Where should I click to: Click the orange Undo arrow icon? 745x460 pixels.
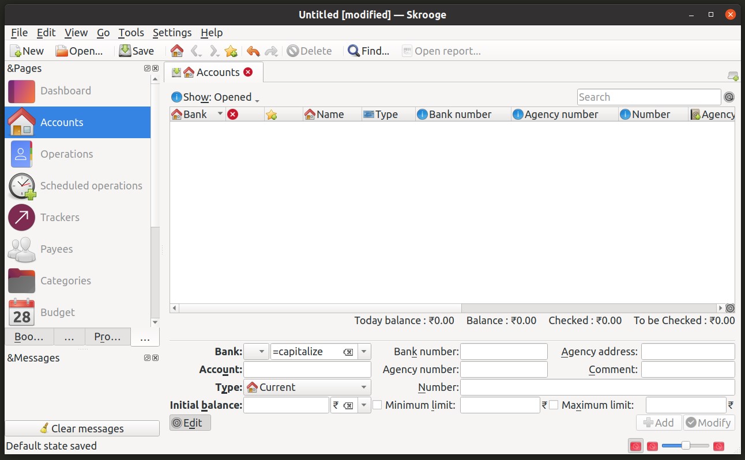(253, 51)
